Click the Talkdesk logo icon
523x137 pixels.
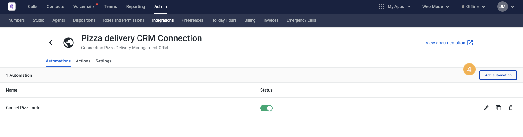12,6
